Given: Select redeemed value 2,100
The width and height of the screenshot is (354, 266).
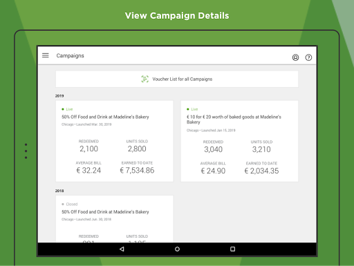Looking at the screenshot, I should click(x=88, y=149).
